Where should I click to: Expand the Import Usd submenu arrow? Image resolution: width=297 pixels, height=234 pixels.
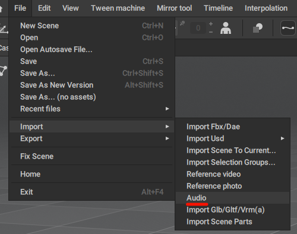pyautogui.click(x=283, y=138)
